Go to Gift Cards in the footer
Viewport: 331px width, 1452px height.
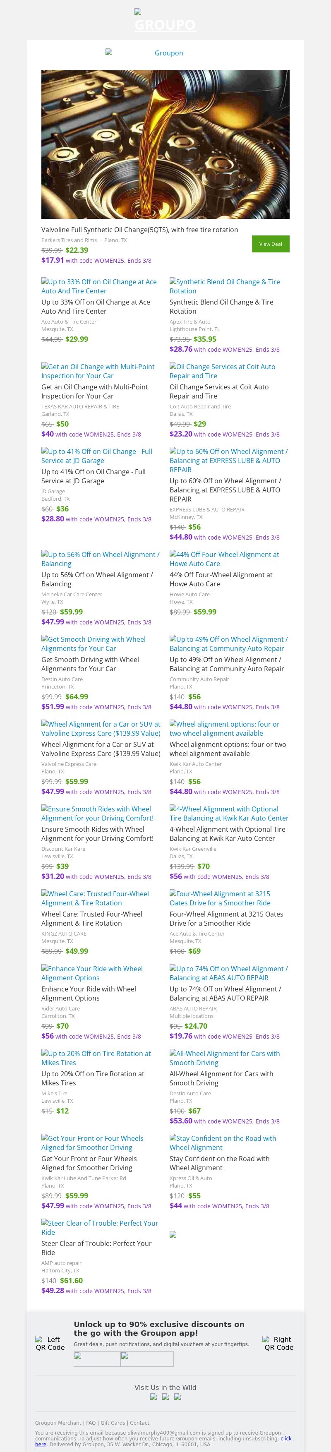pos(113,1423)
